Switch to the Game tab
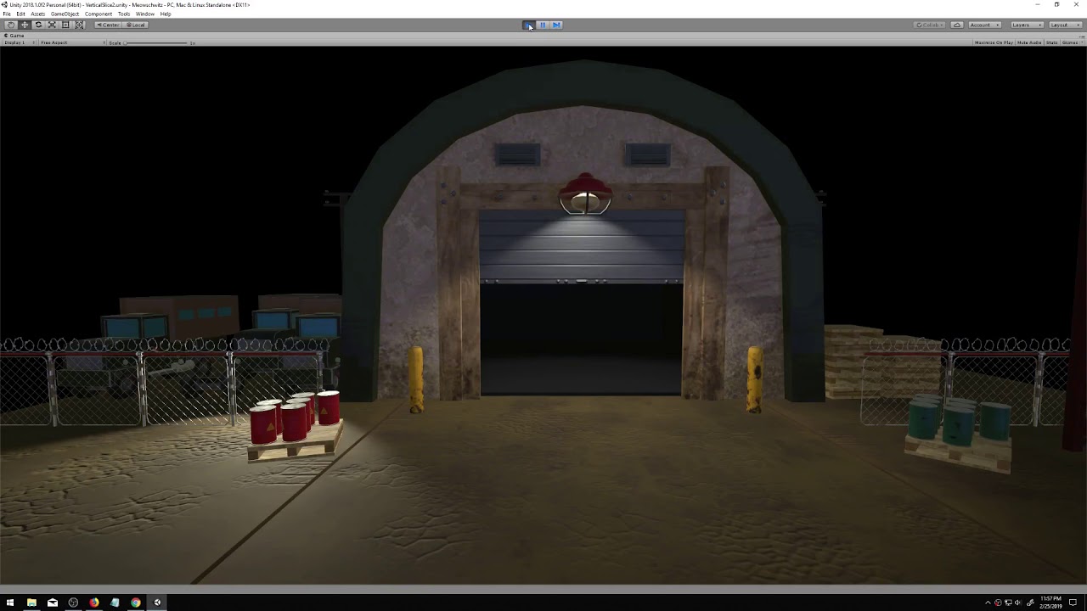This screenshot has width=1087, height=611. 15,36
